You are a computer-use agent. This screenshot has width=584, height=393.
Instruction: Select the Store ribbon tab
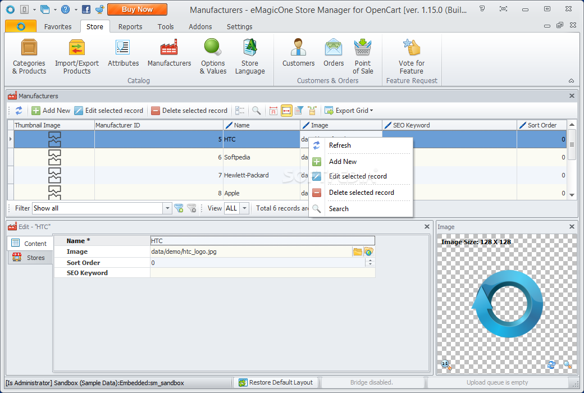(94, 26)
